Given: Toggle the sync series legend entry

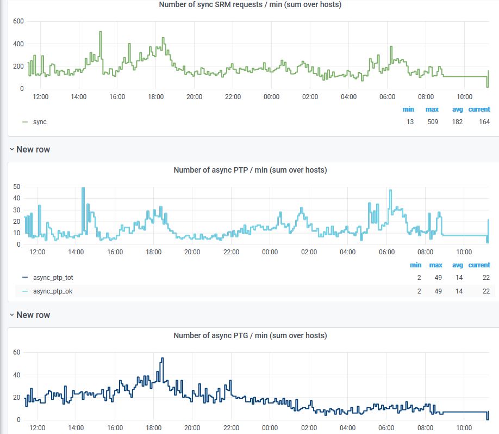Looking at the screenshot, I should [x=40, y=122].
